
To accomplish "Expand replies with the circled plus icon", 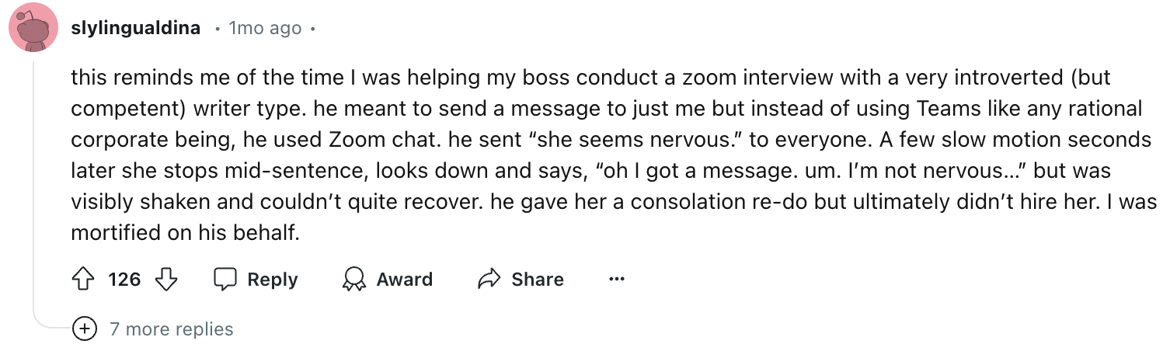I will (84, 328).
